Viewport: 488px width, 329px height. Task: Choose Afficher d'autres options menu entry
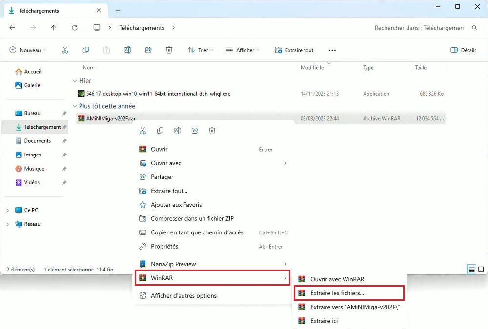(x=183, y=296)
